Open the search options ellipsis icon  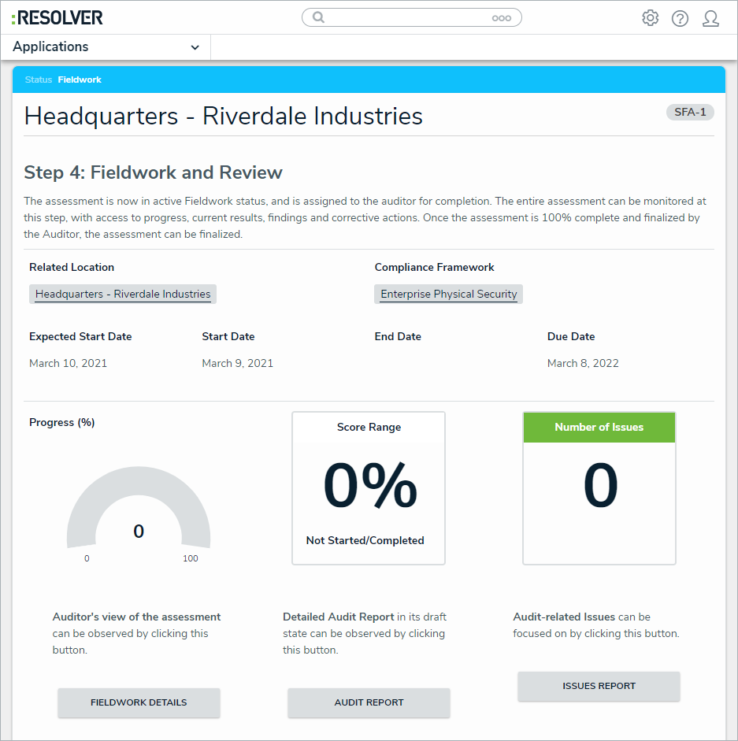pyautogui.click(x=501, y=18)
